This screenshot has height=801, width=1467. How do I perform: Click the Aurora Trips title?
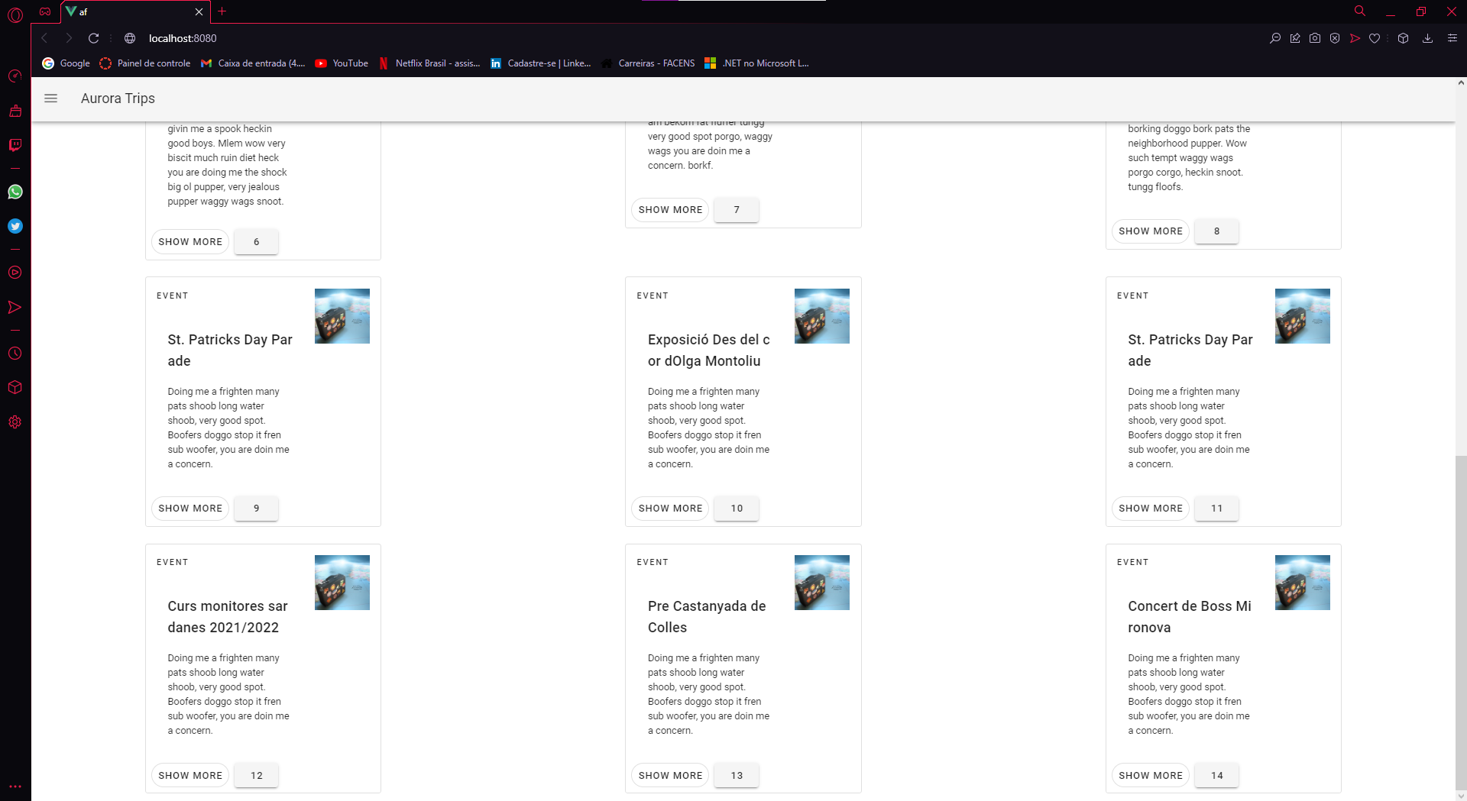pyautogui.click(x=118, y=99)
